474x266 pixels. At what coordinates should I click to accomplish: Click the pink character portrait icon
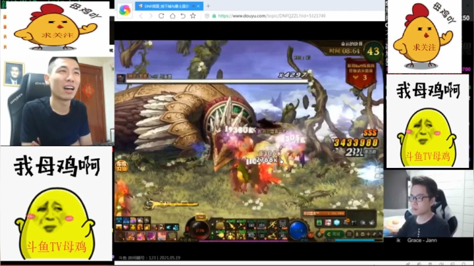[328, 223]
